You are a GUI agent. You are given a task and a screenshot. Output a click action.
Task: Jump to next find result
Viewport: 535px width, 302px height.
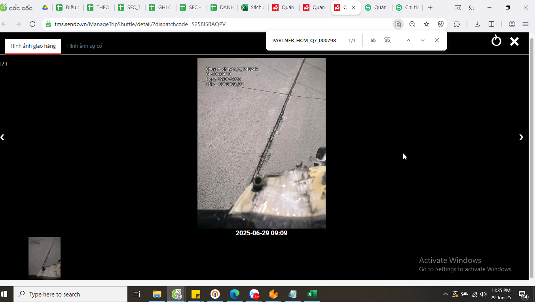423,40
